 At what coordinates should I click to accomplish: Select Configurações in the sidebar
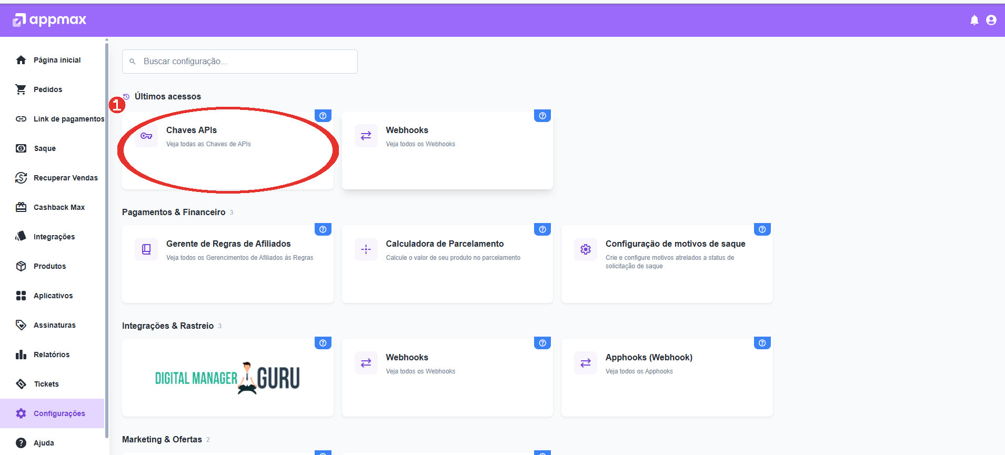[53, 413]
